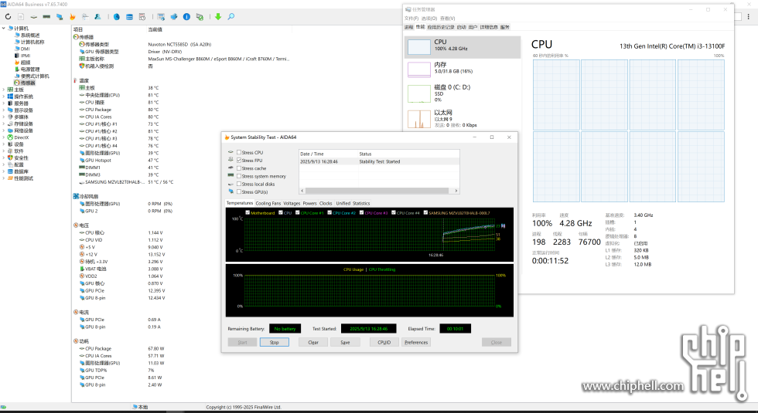Click the gray disk drive toolbar icon

point(34,16)
